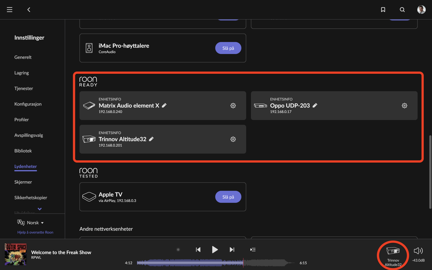This screenshot has width=432, height=270.
Task: Click the Oppo UDP-203 device icon
Action: coord(260,105)
